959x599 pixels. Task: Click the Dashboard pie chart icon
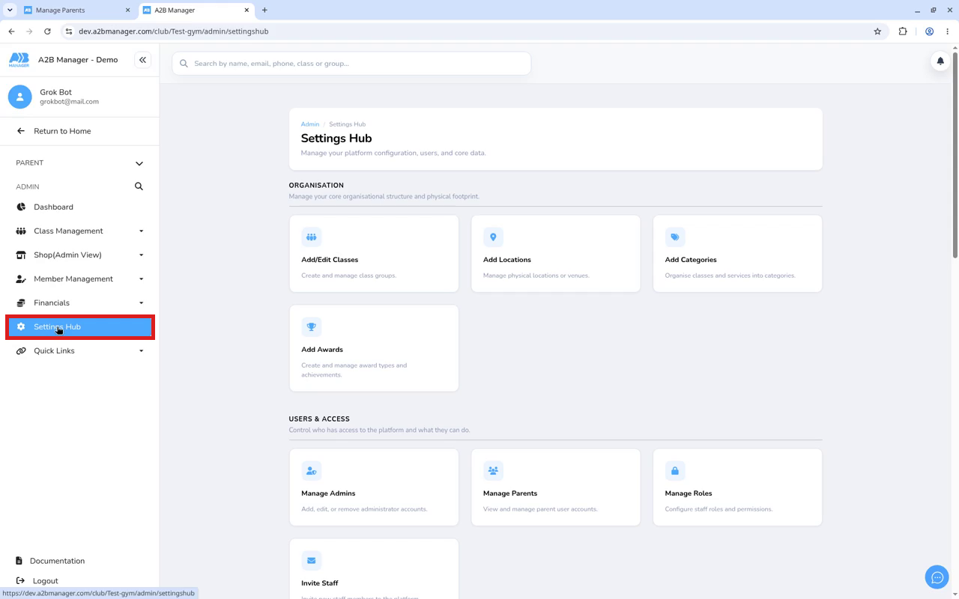21,207
